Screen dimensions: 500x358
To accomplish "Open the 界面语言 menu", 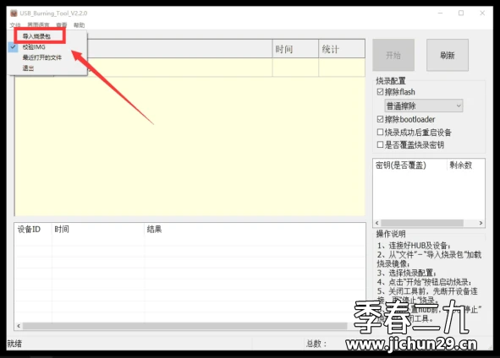I will coord(38,24).
